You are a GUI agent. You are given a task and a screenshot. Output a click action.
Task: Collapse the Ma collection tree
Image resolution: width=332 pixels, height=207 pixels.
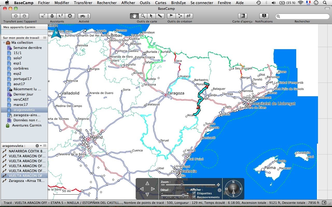tap(4, 43)
